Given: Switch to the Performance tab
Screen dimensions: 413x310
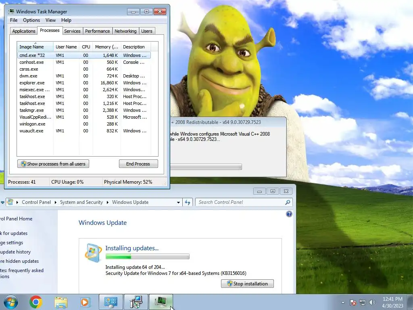Looking at the screenshot, I should click(x=98, y=31).
